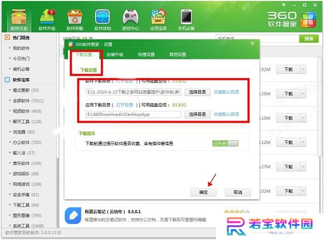Click 选择目录 for app download directory
The width and height of the screenshot is (324, 240).
[197, 114]
